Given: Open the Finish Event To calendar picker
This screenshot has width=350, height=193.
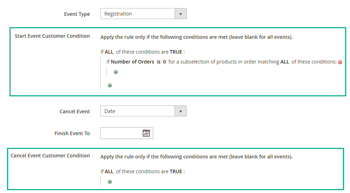Looking at the screenshot, I should coord(146,133).
